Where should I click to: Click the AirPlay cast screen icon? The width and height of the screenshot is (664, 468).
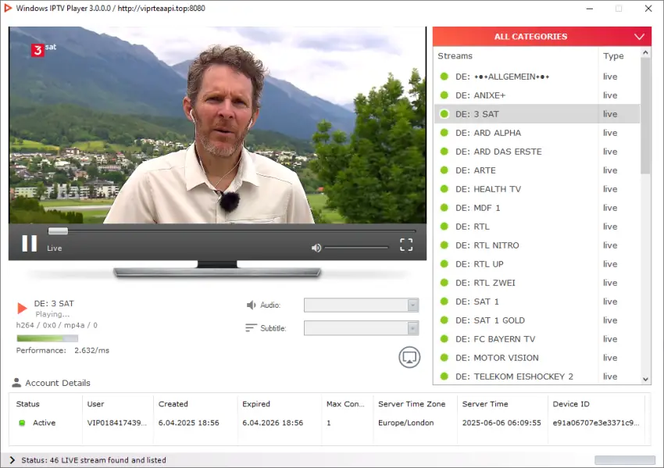409,357
